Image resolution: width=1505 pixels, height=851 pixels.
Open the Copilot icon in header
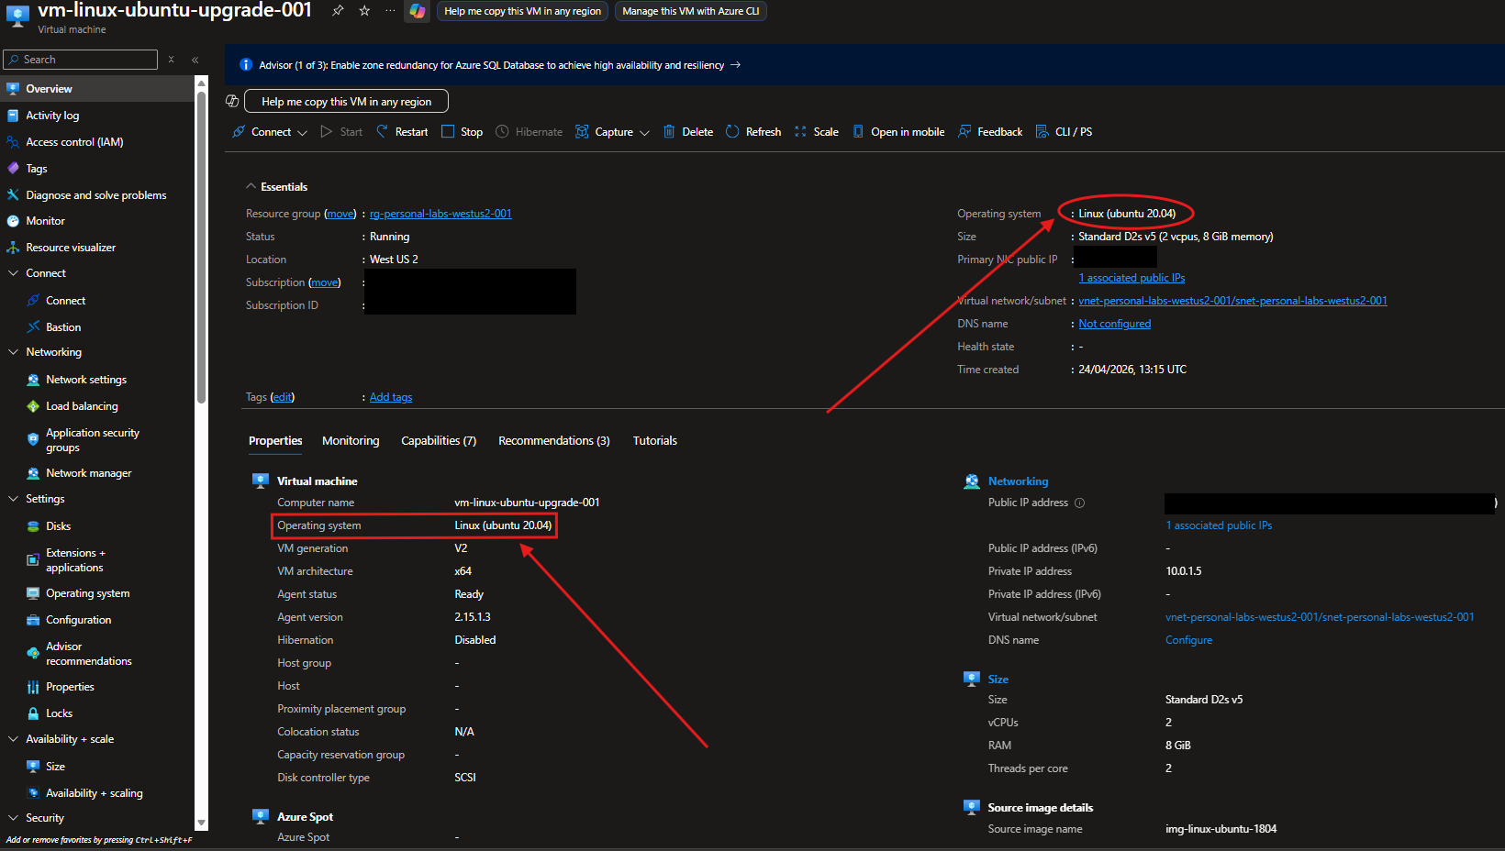pyautogui.click(x=418, y=11)
